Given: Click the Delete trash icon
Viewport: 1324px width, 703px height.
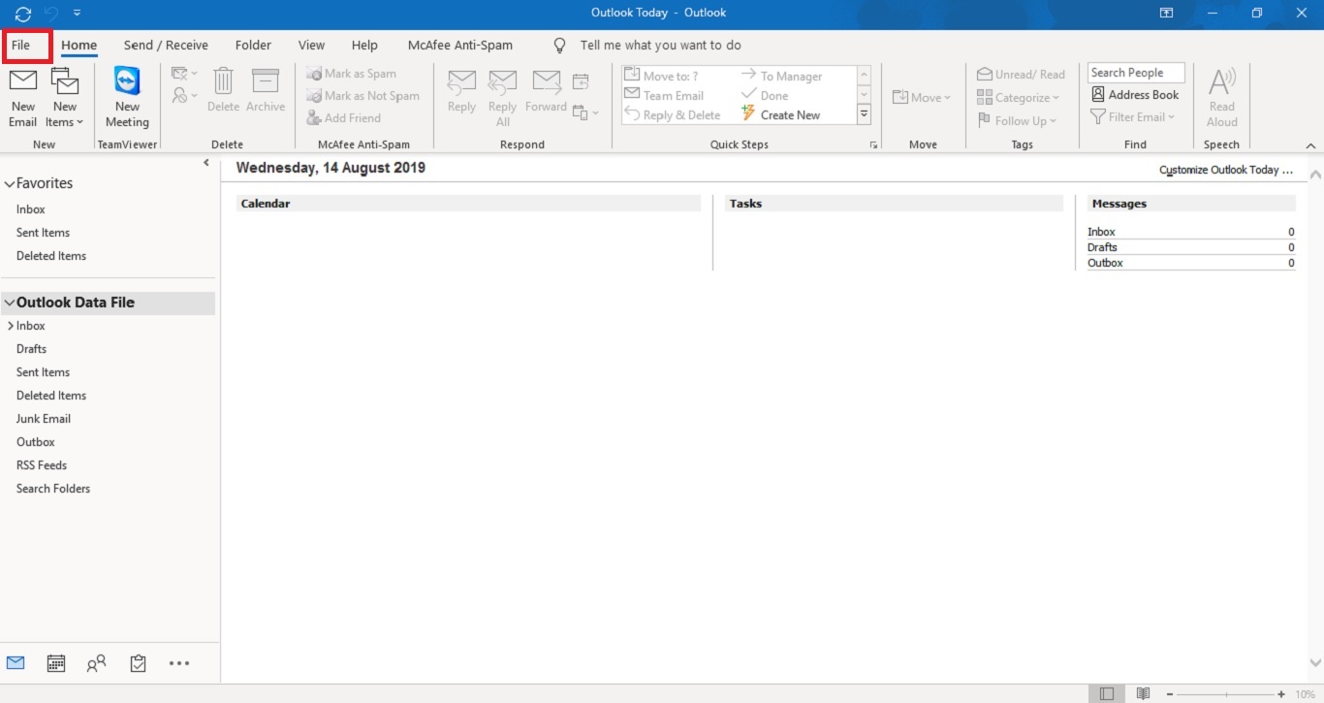Looking at the screenshot, I should point(223,80).
